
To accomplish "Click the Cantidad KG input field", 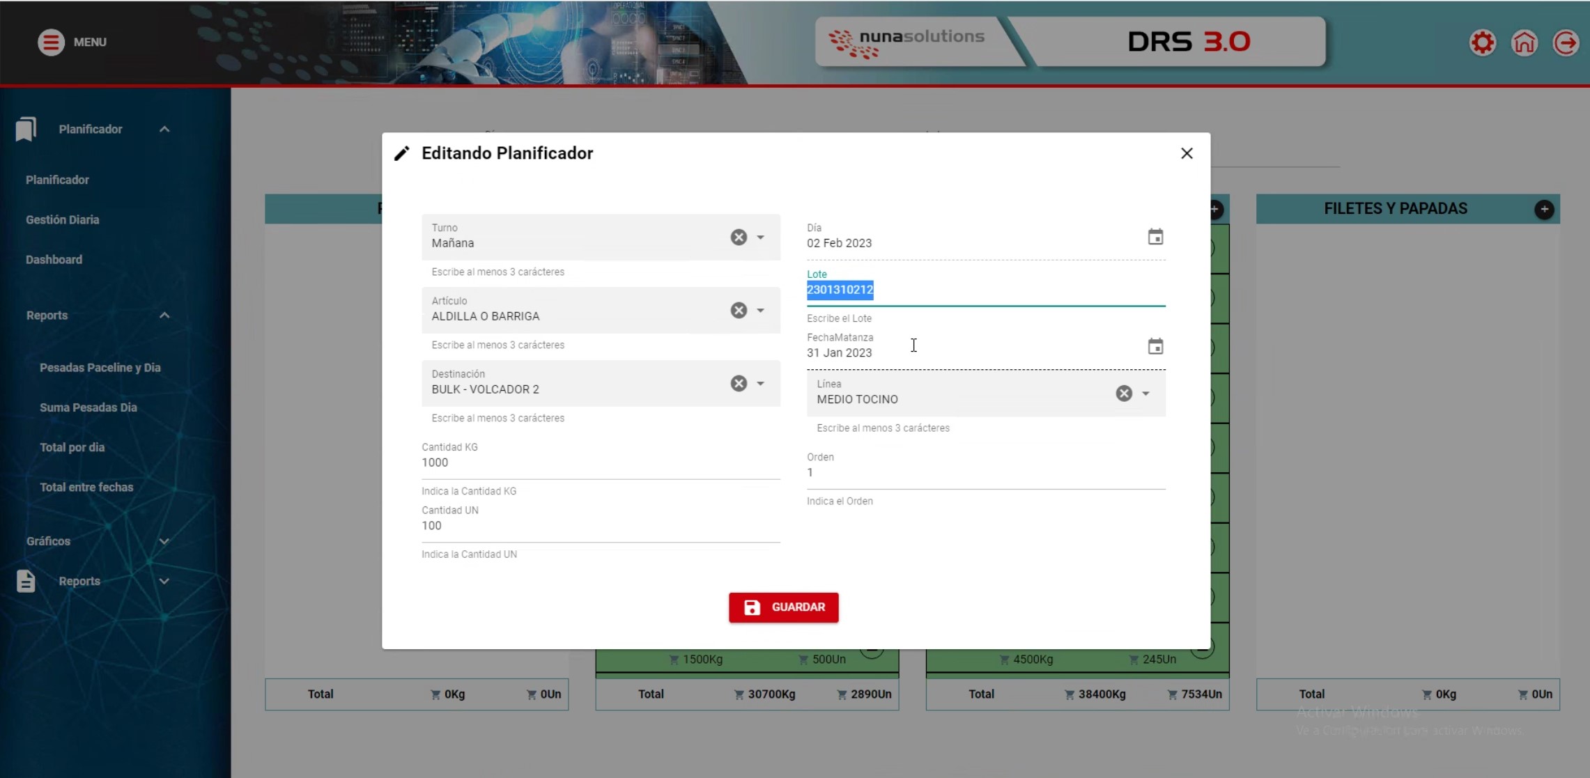I will (599, 463).
